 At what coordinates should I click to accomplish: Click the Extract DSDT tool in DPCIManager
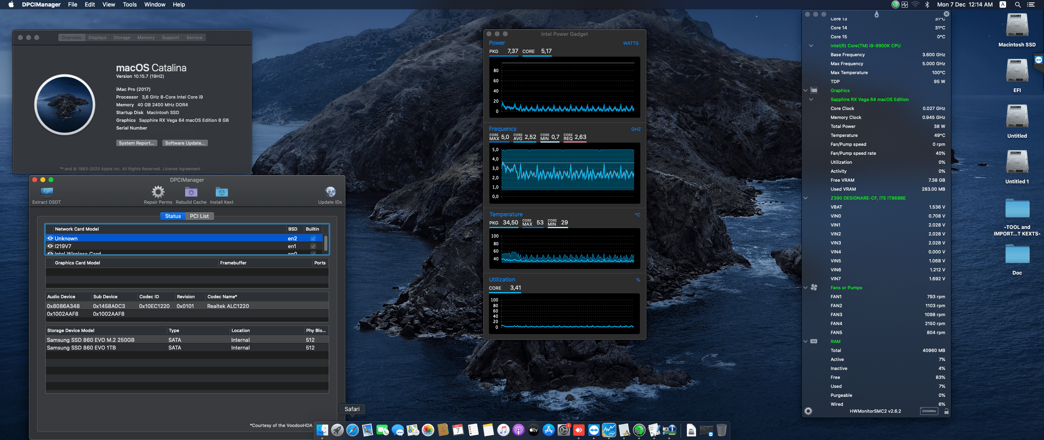point(46,193)
